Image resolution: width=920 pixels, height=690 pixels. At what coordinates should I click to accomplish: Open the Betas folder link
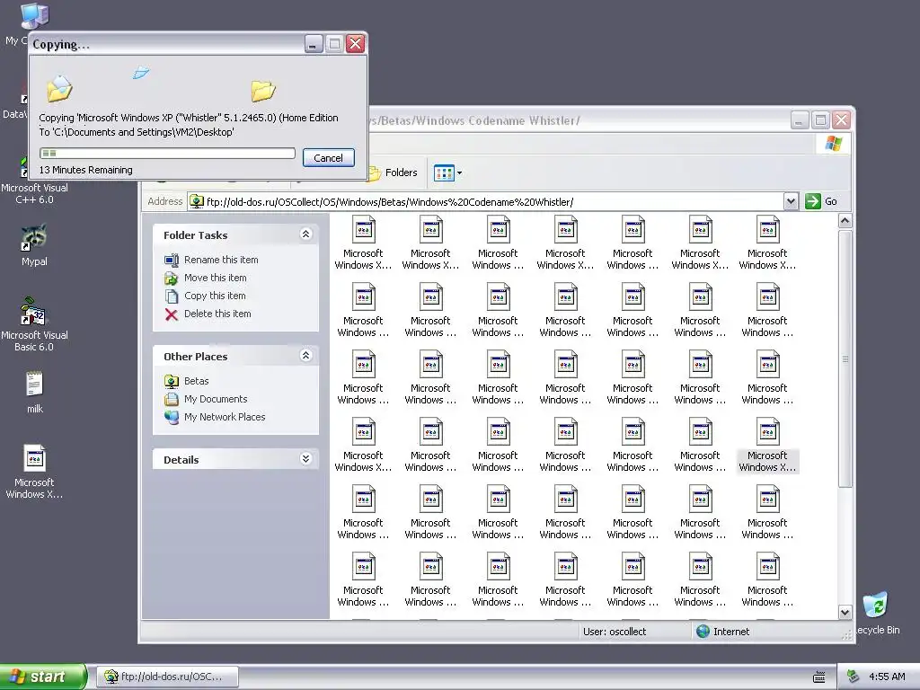pos(196,381)
